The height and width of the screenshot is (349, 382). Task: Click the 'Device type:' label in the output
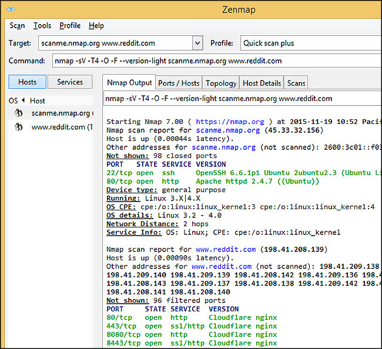click(132, 190)
